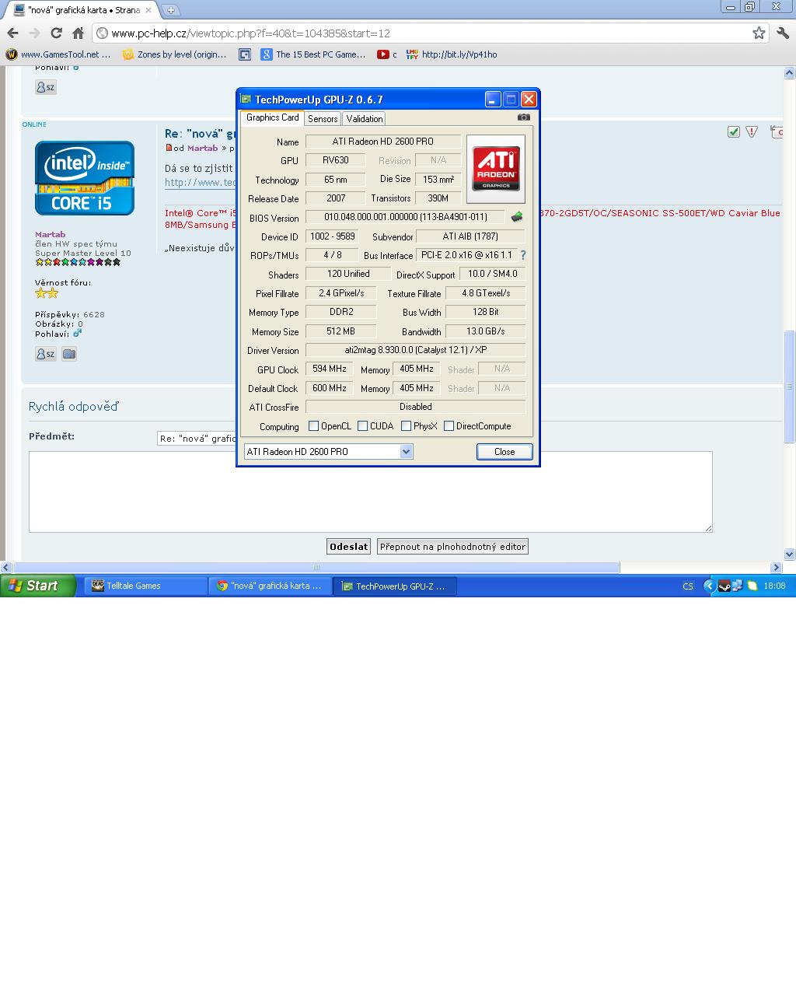Viewport: 796px width, 1008px height.
Task: Open Bus Interface help question mark
Action: coord(523,255)
